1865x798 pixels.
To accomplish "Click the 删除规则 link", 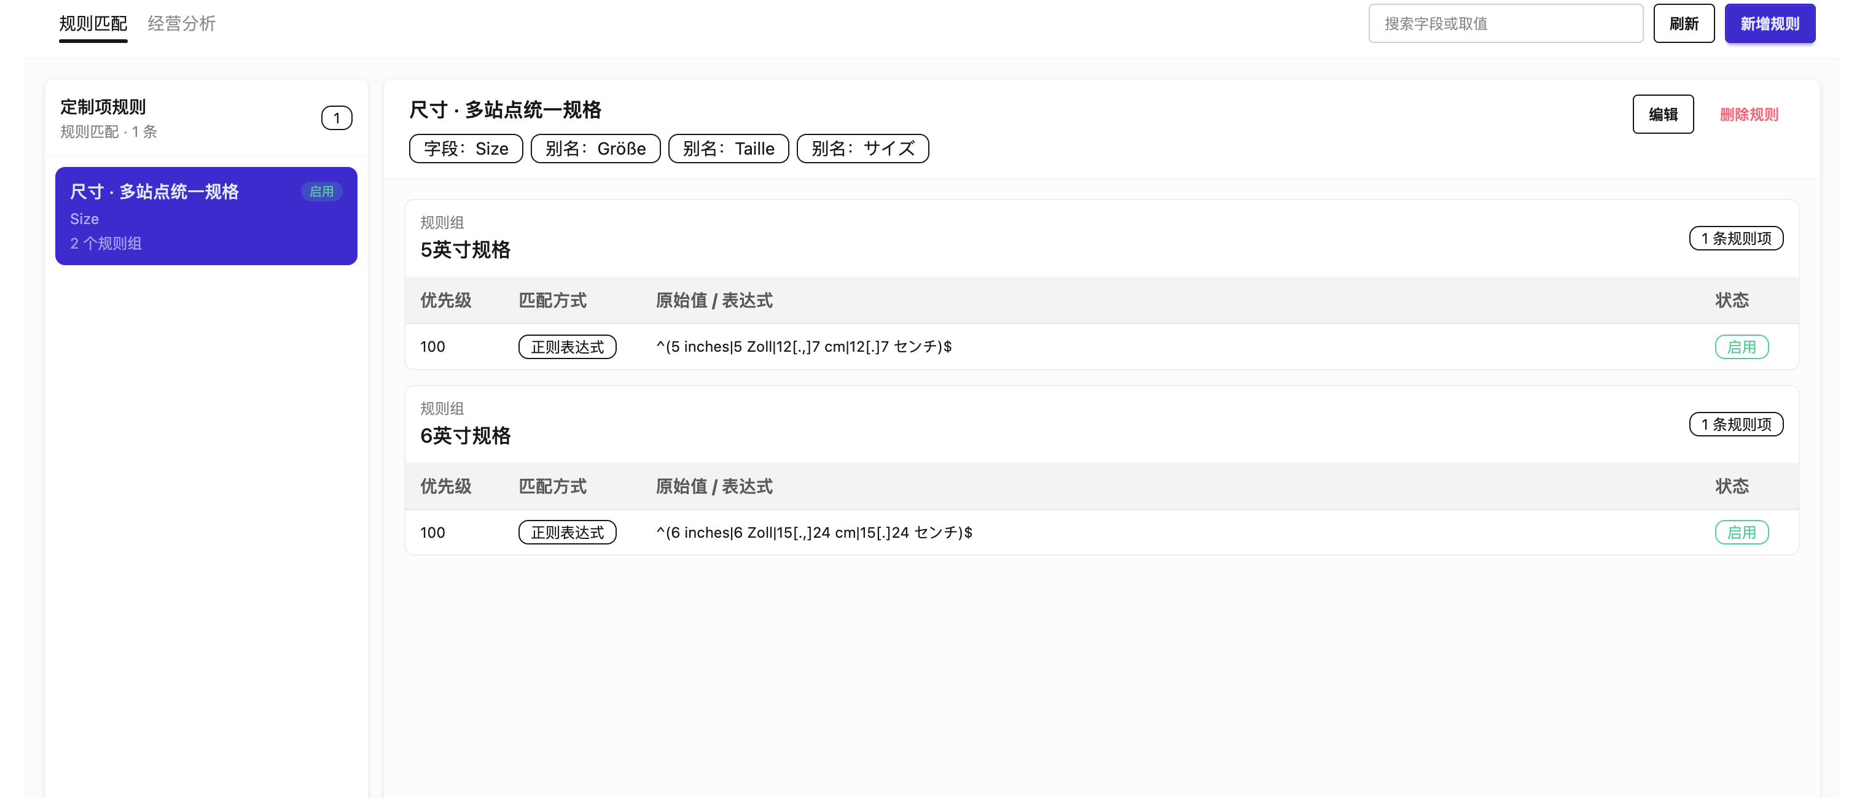I will coord(1748,114).
